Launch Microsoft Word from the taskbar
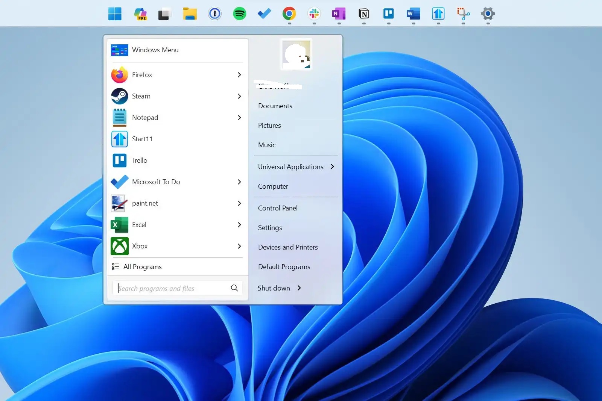602x401 pixels. click(x=413, y=14)
